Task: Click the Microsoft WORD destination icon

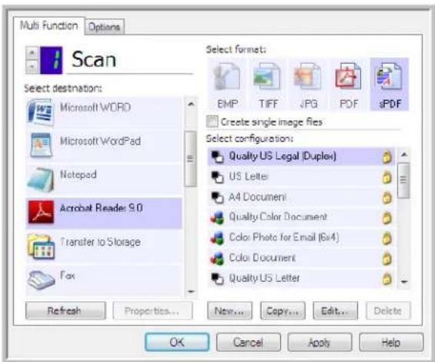Action: click(x=41, y=112)
